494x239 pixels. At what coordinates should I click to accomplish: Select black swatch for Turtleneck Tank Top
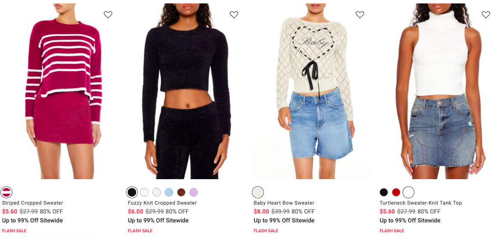[384, 192]
